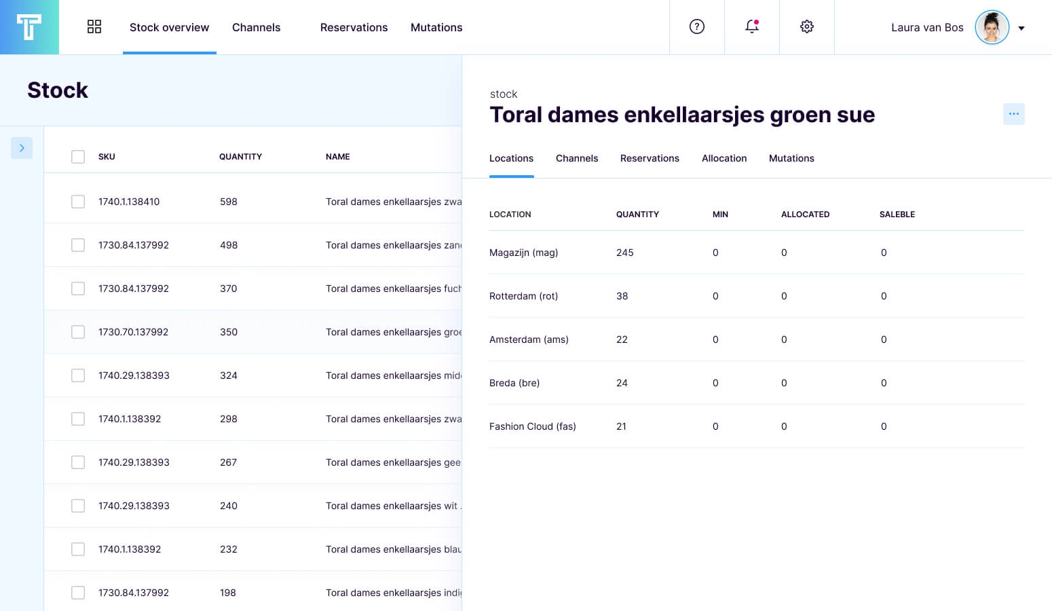Screen dimensions: 1052x611
Task: Open notifications bell icon
Action: click(x=752, y=27)
